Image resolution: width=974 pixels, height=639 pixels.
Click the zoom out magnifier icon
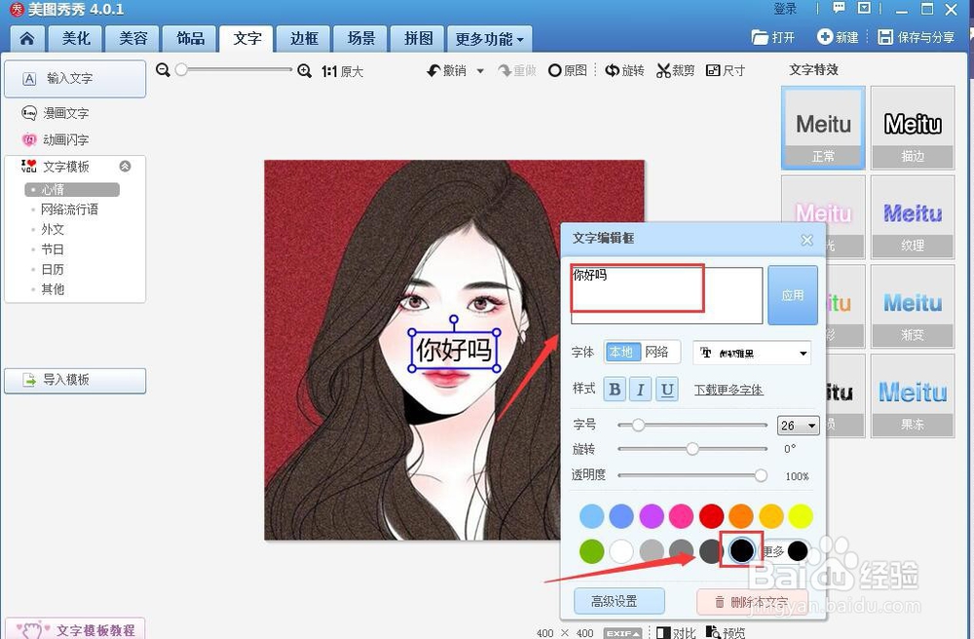click(163, 70)
